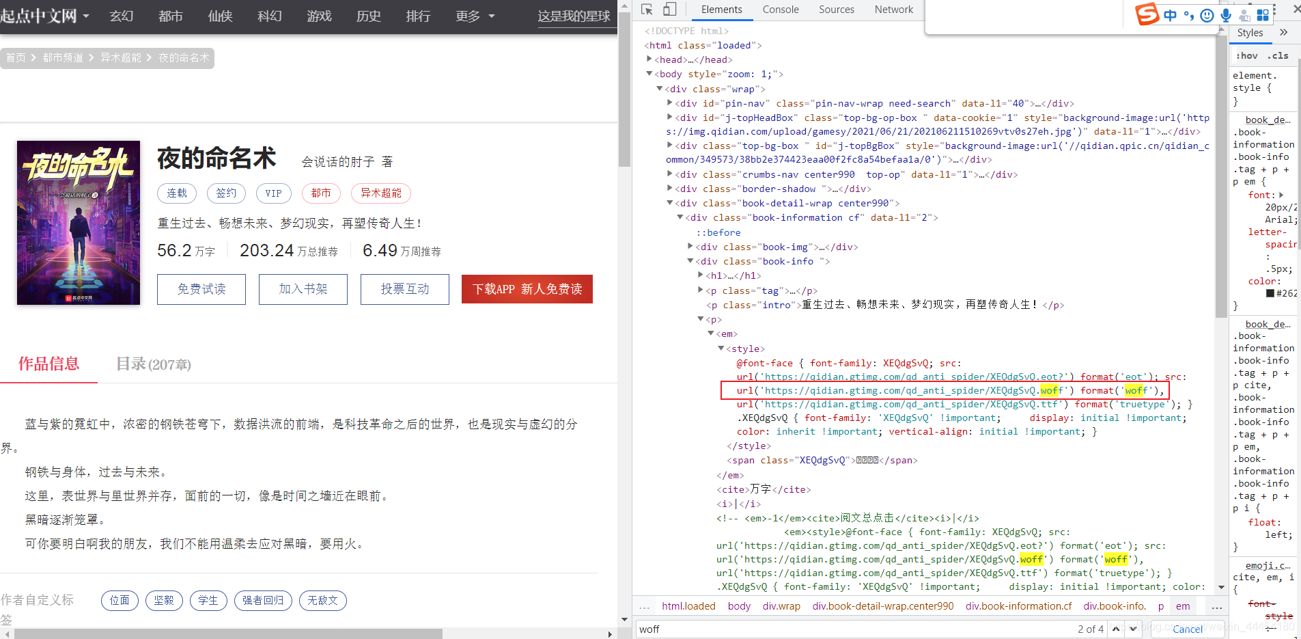This screenshot has height=639, width=1301.
Task: Collapse the body element node
Action: tap(649, 74)
